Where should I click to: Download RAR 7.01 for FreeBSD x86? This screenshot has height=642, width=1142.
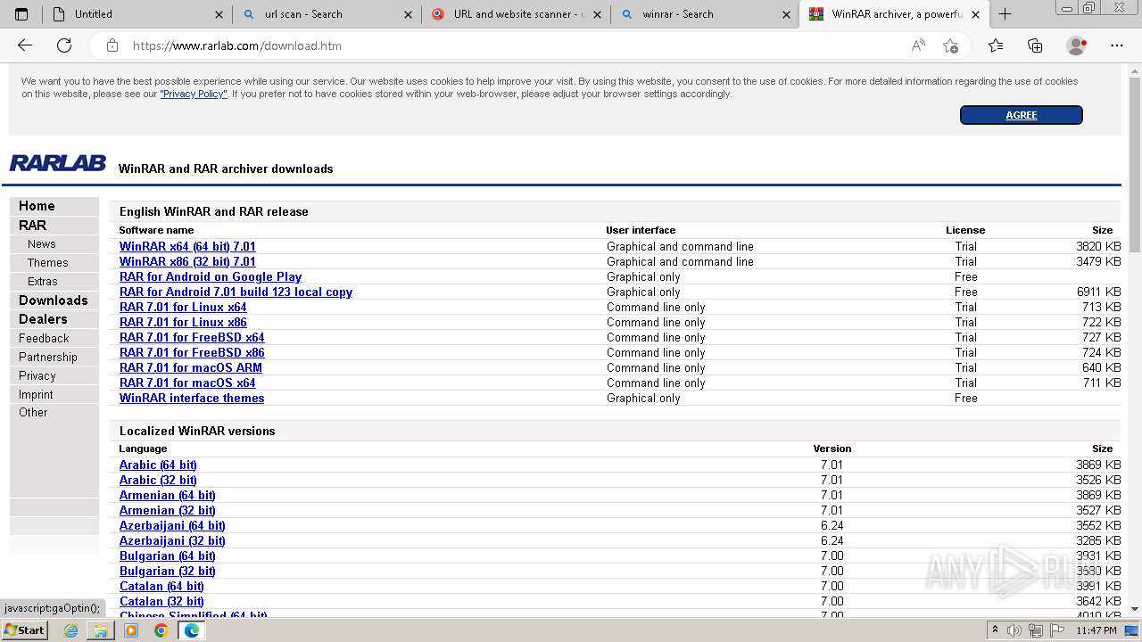[192, 353]
